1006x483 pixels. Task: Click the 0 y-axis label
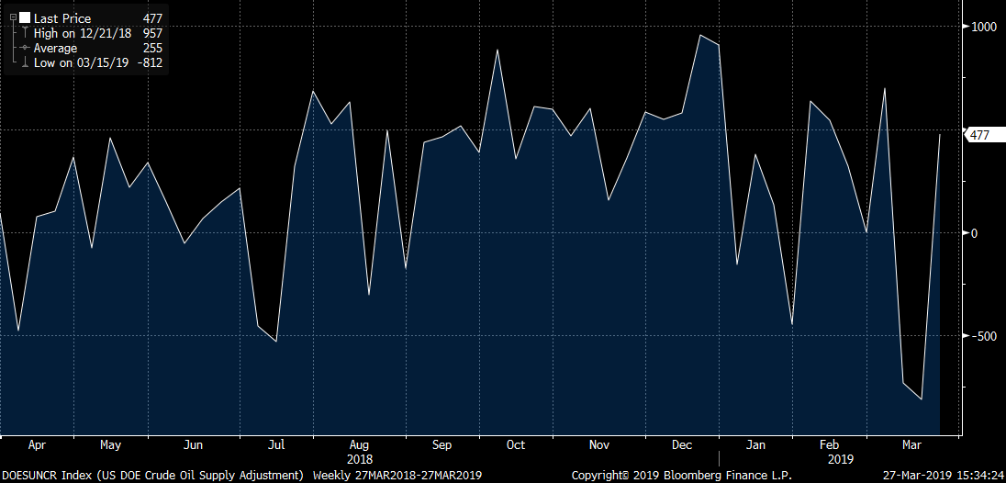[975, 233]
